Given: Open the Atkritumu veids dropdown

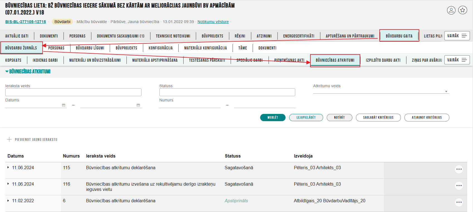Looking at the screenshot, I should click(x=381, y=91).
